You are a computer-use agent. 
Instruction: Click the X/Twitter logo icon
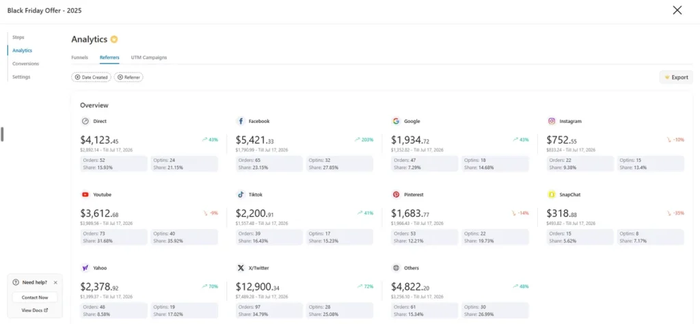click(x=241, y=268)
